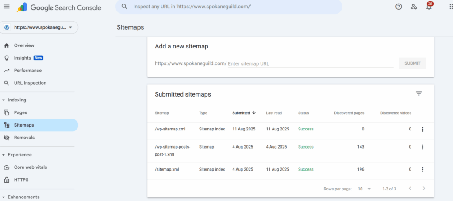Open three-dot menu for wp-sitemap-posts-post-1.xml
Image resolution: width=453 pixels, height=201 pixels.
[422, 147]
